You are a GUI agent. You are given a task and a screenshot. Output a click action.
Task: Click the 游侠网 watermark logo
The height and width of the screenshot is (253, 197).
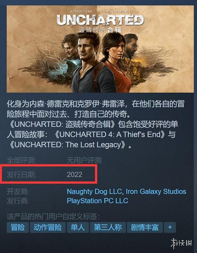pos(181,244)
